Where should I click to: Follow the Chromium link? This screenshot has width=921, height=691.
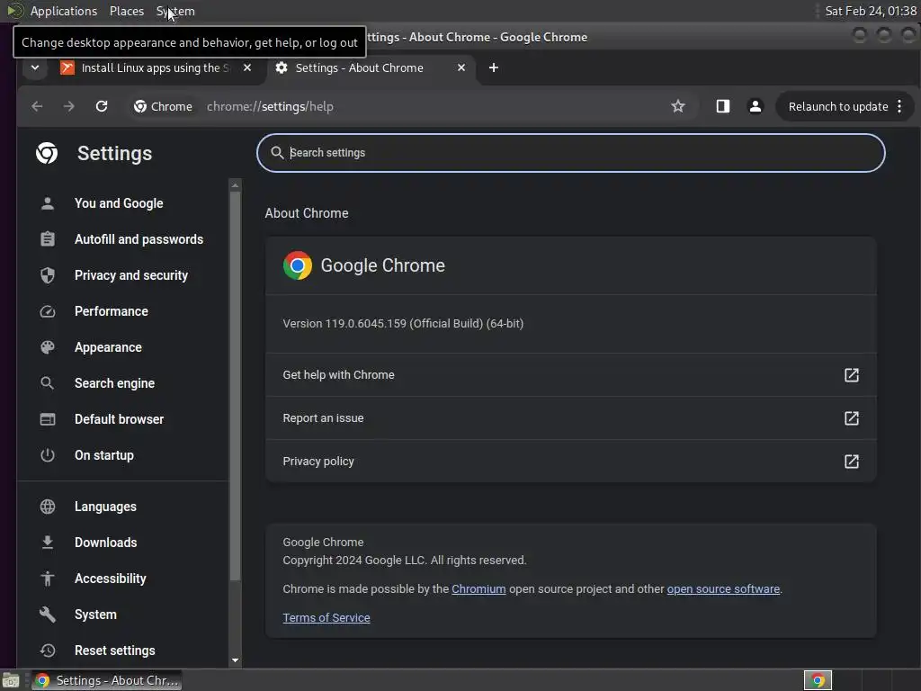pyautogui.click(x=478, y=588)
